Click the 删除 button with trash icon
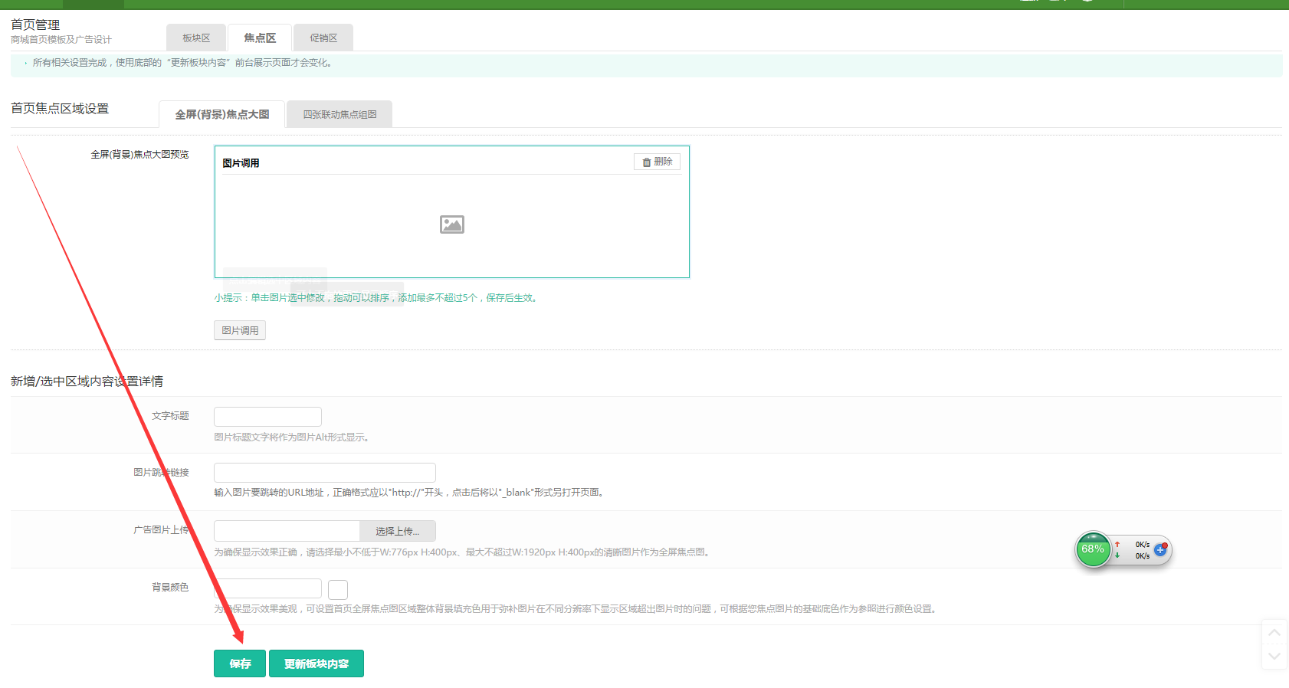Image resolution: width=1289 pixels, height=688 pixels. coord(657,162)
